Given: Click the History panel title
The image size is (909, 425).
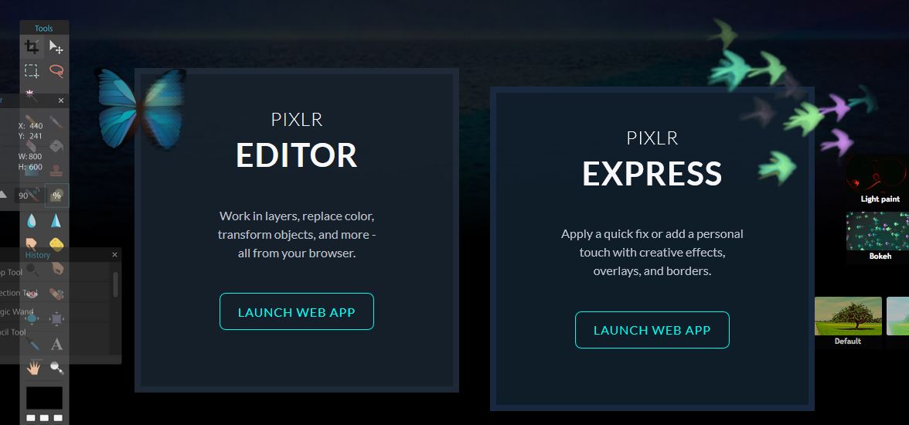Looking at the screenshot, I should point(38,254).
